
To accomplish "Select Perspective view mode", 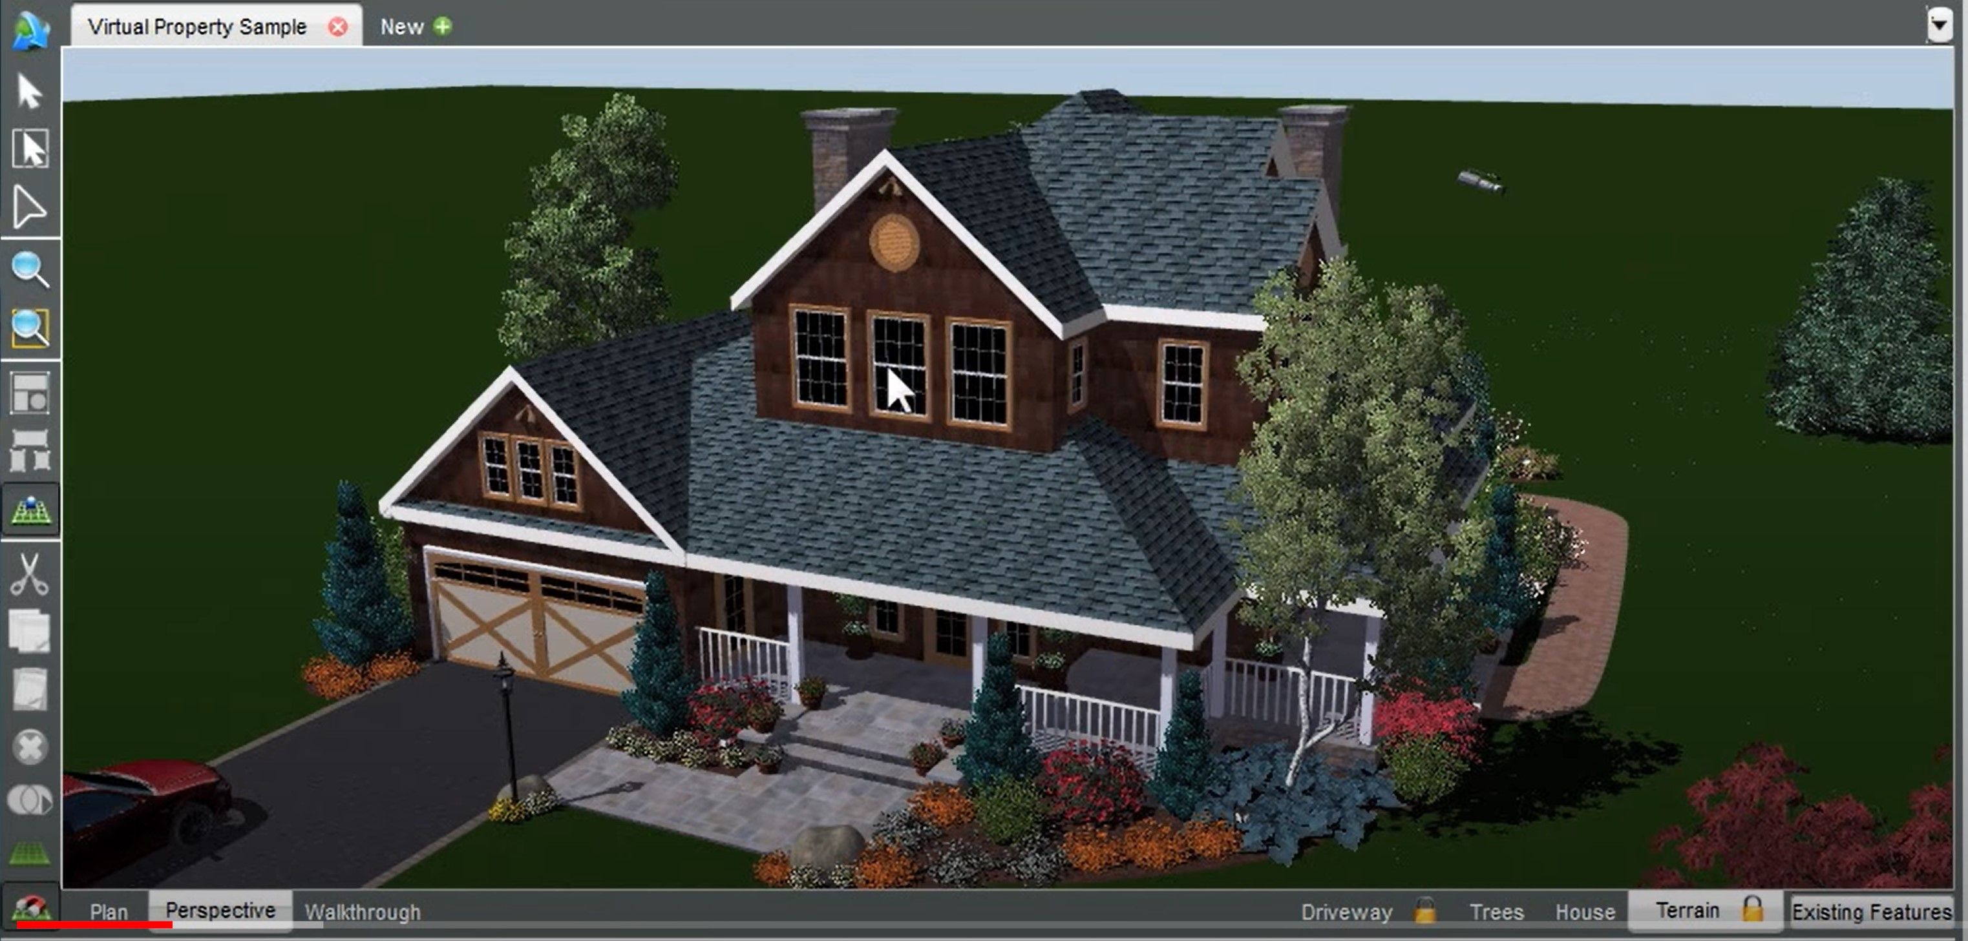I will [x=221, y=911].
